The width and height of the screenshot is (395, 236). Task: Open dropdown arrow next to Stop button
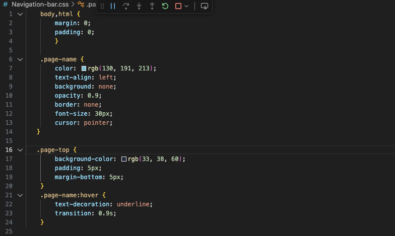click(186, 6)
